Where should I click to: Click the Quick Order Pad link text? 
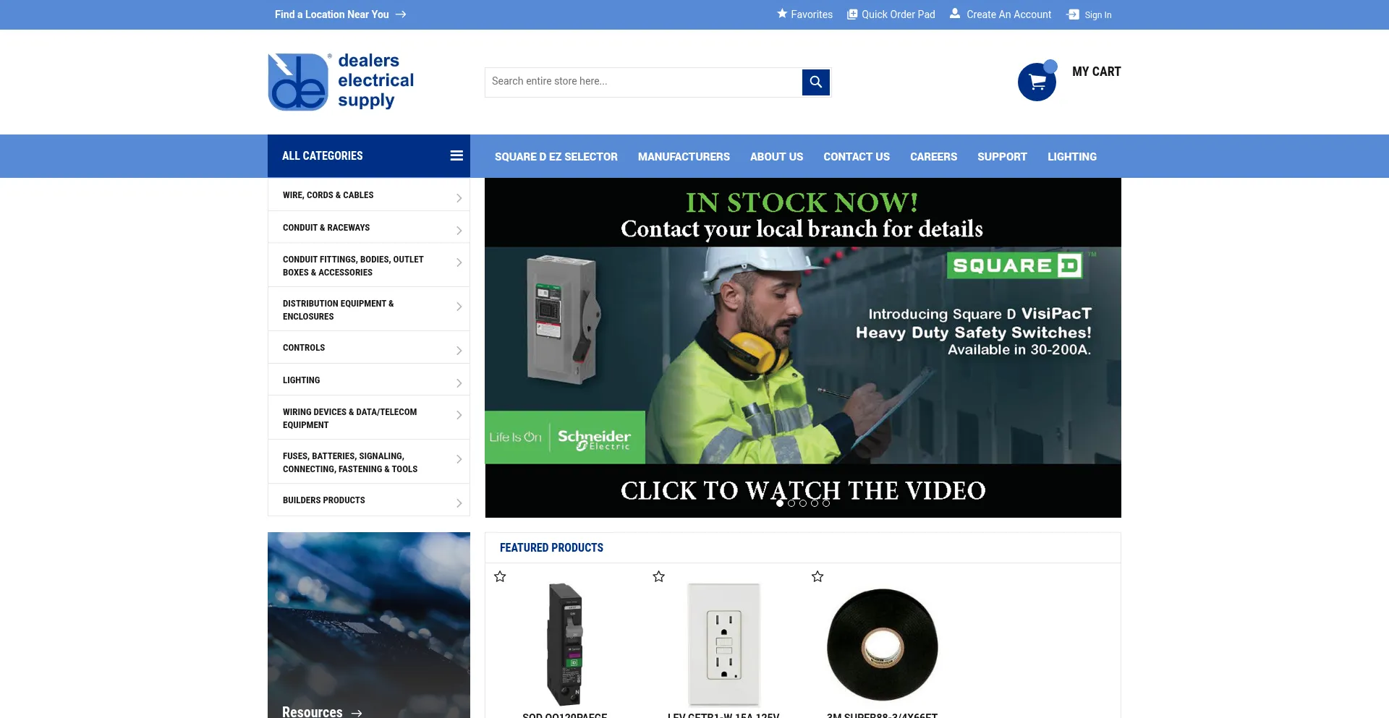click(898, 14)
